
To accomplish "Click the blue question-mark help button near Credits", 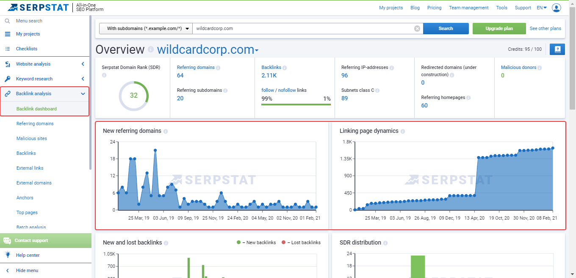I will click(x=557, y=49).
